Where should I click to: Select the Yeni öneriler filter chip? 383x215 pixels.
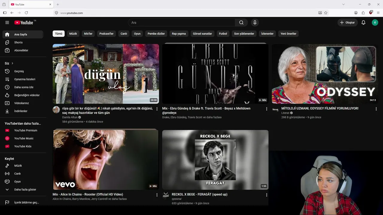(x=288, y=34)
